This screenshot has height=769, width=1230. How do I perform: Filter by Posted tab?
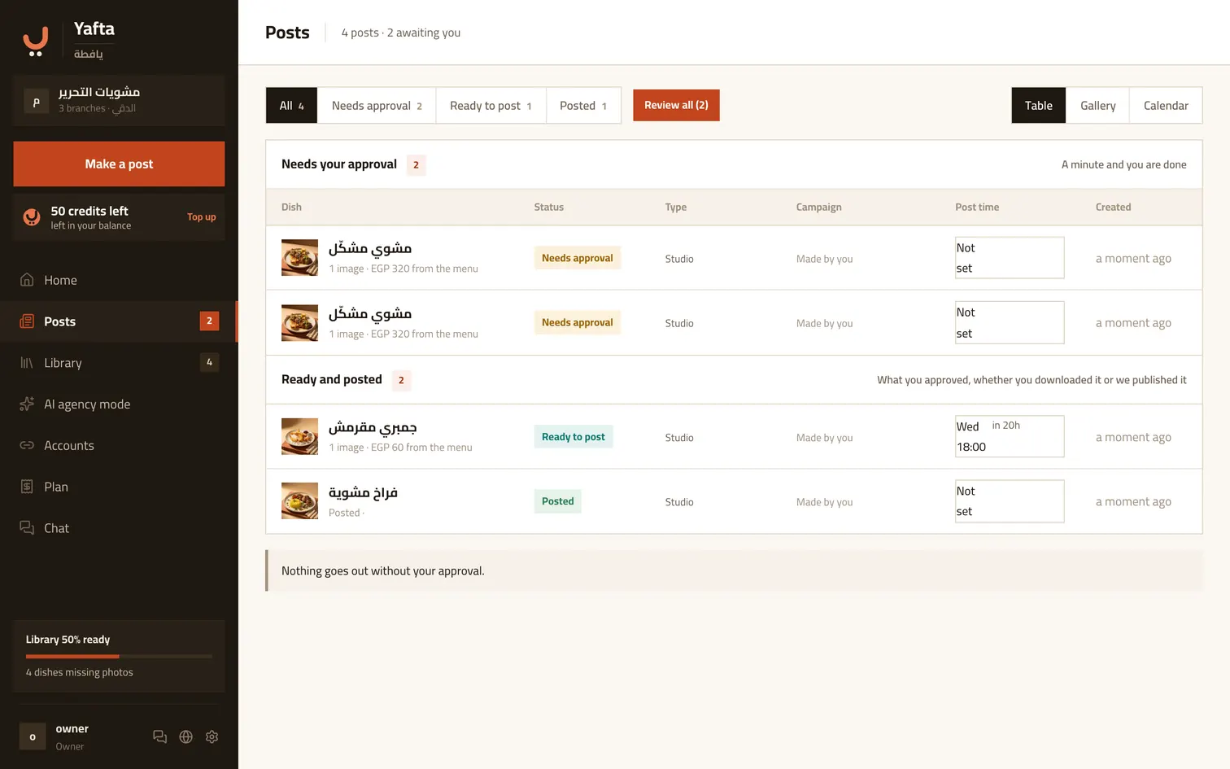pyautogui.click(x=583, y=106)
